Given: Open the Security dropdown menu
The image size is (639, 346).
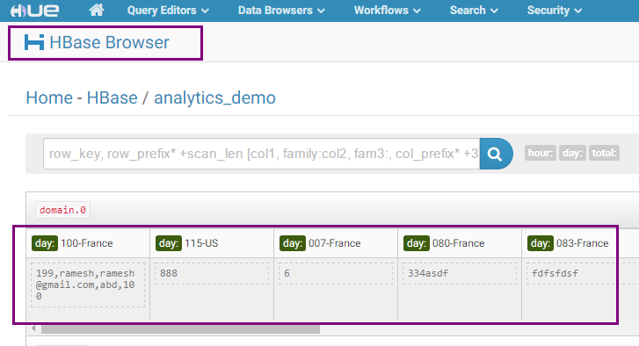Looking at the screenshot, I should point(555,11).
